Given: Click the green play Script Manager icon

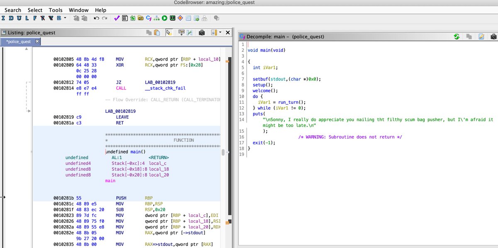Looking at the screenshot, I should 164,18.
